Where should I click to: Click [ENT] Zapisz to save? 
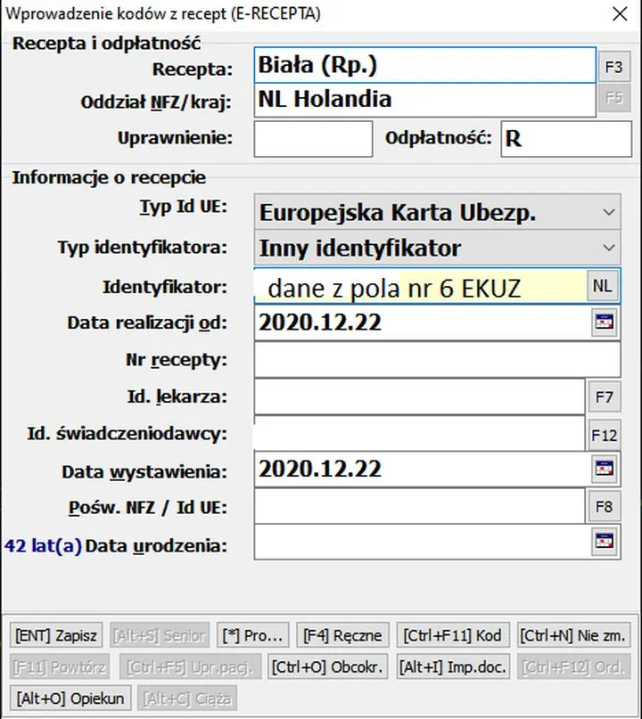pos(57,636)
